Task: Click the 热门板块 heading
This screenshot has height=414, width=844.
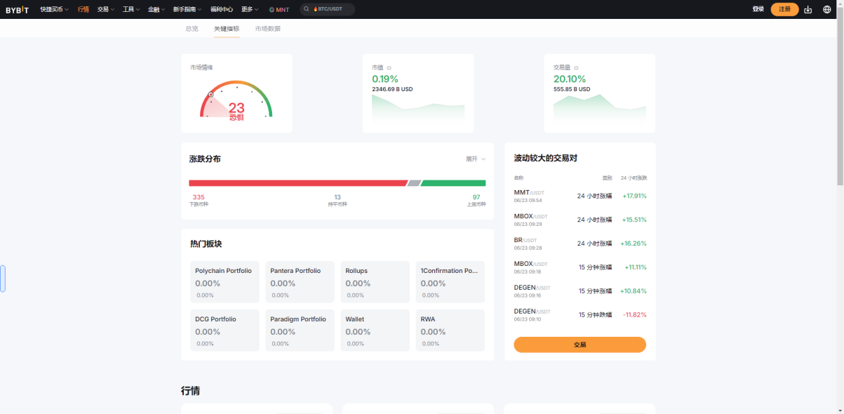Action: pos(206,243)
